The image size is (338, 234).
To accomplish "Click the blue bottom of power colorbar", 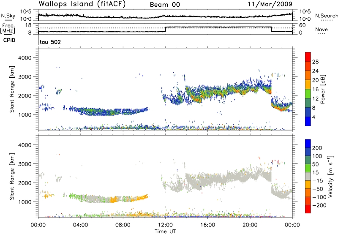I will [x=308, y=121].
